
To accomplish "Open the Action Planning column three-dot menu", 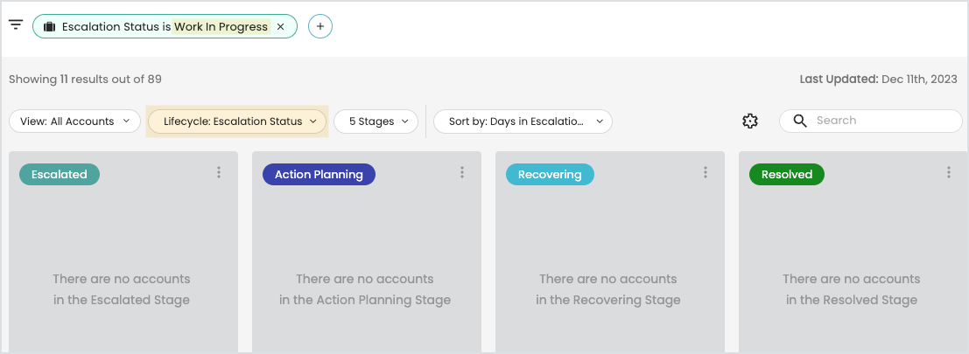I will (462, 173).
